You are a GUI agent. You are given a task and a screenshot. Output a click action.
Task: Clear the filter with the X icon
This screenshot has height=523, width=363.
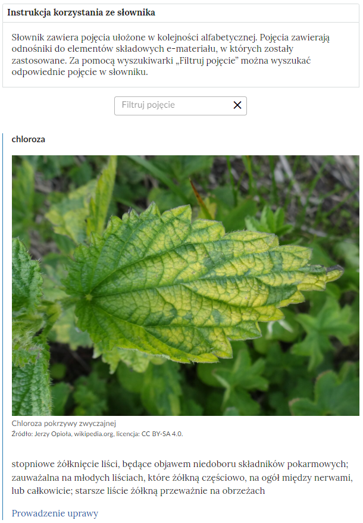[x=237, y=105]
